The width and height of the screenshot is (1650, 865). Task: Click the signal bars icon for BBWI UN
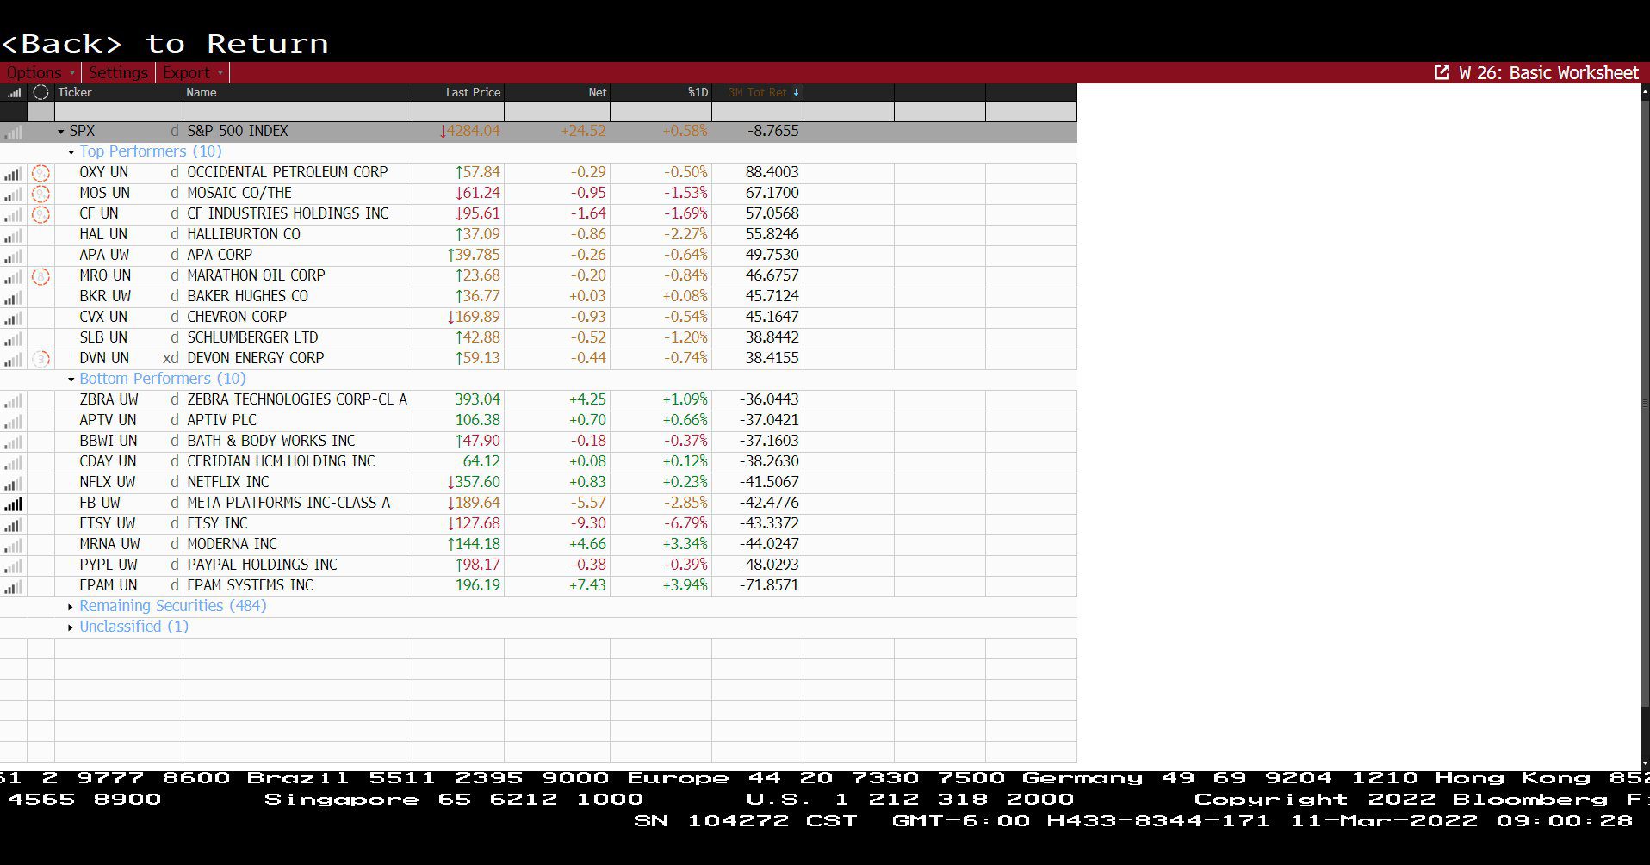(x=13, y=442)
